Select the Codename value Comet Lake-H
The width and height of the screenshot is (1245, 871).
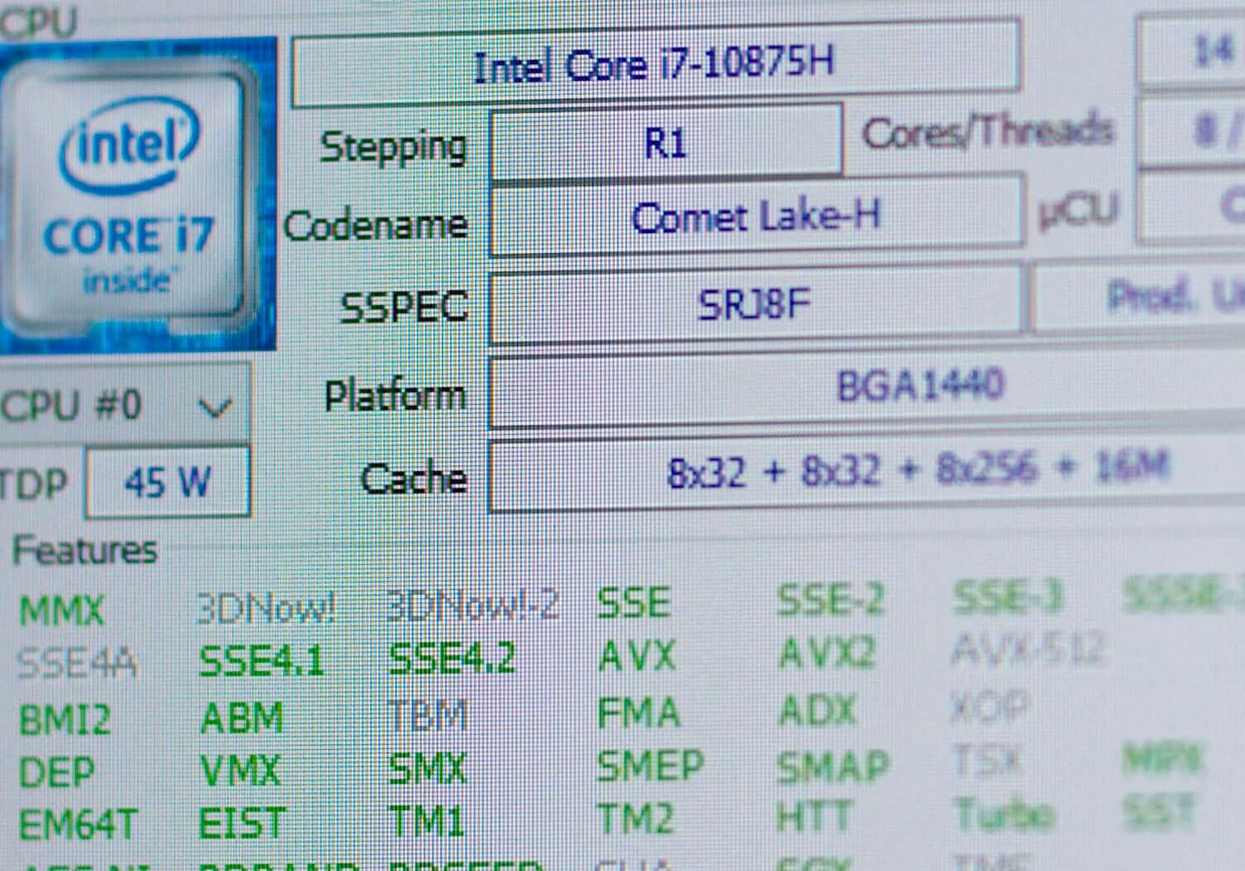[x=755, y=217]
